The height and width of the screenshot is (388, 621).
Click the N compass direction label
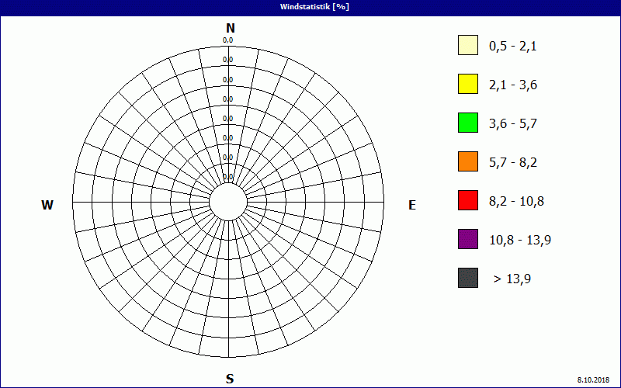pos(230,29)
